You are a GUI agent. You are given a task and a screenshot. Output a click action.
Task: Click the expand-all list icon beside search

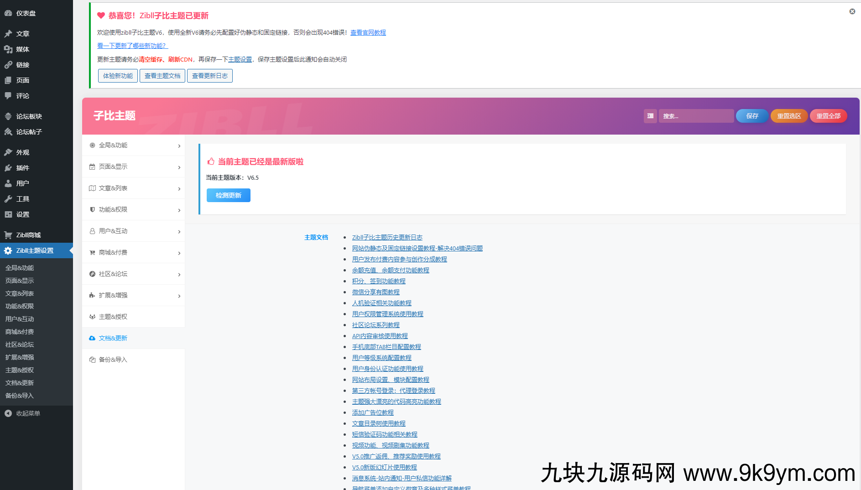tap(650, 116)
